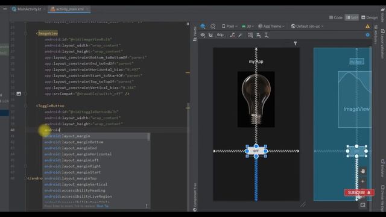Screen dimensions: 386x217
Task: Click the orientation for preview icon
Action: tap(213, 26)
